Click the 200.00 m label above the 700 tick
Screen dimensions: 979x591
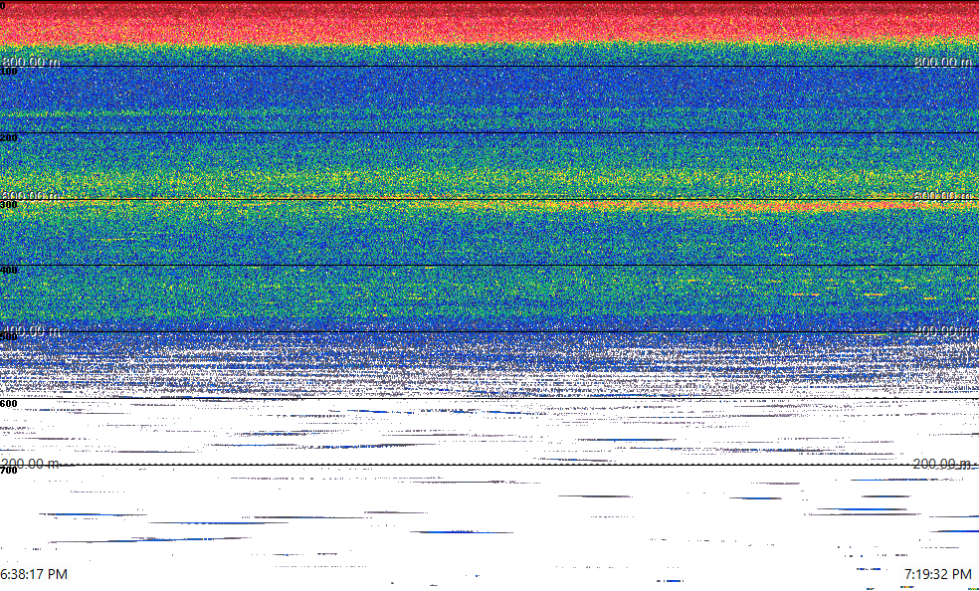coord(31,464)
